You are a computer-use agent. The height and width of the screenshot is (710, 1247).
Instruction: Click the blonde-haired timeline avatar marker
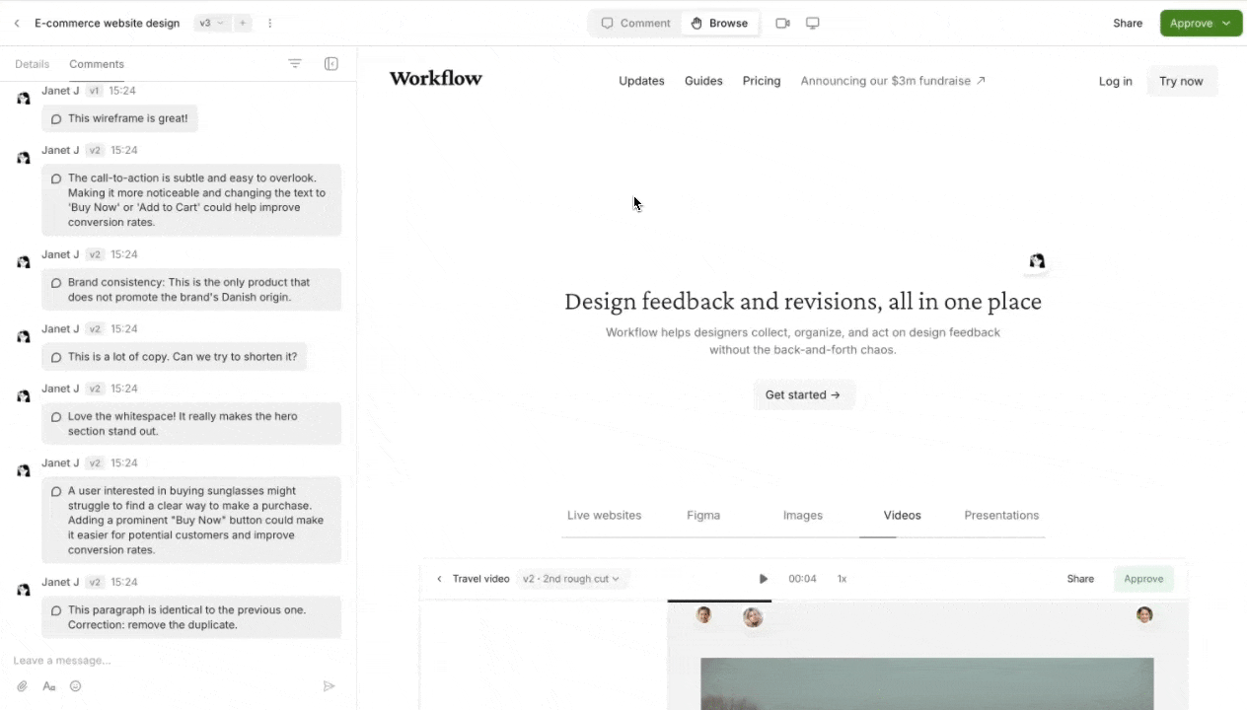tap(753, 617)
